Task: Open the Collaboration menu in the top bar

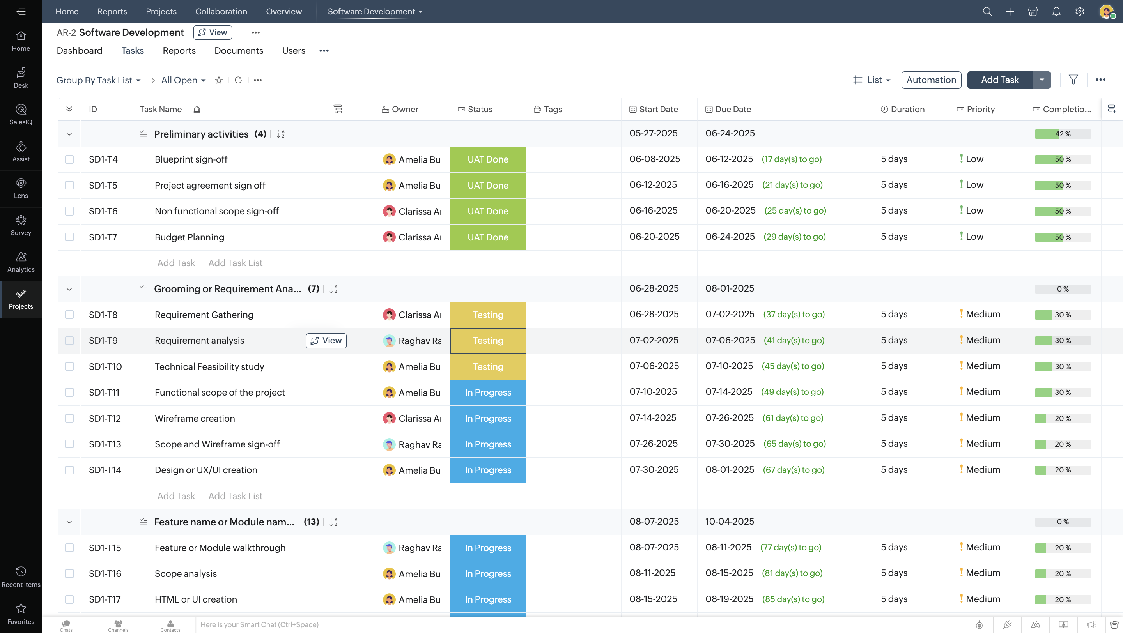Action: coord(221,12)
